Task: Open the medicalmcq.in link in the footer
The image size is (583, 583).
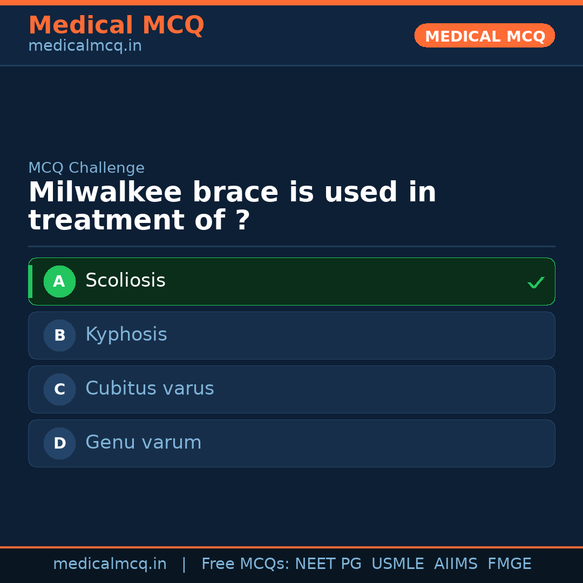Action: coord(110,564)
